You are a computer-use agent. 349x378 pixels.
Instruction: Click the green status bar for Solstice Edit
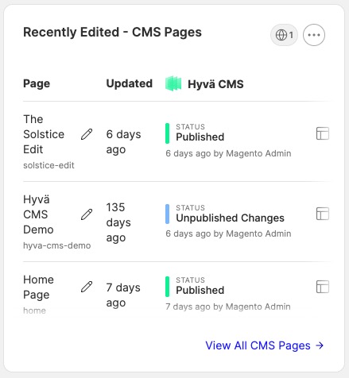167,133
